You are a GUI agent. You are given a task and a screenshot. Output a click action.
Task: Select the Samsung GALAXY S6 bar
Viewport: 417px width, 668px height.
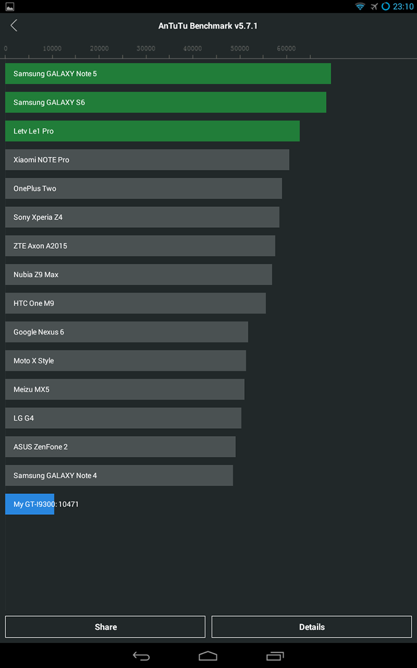(x=165, y=103)
